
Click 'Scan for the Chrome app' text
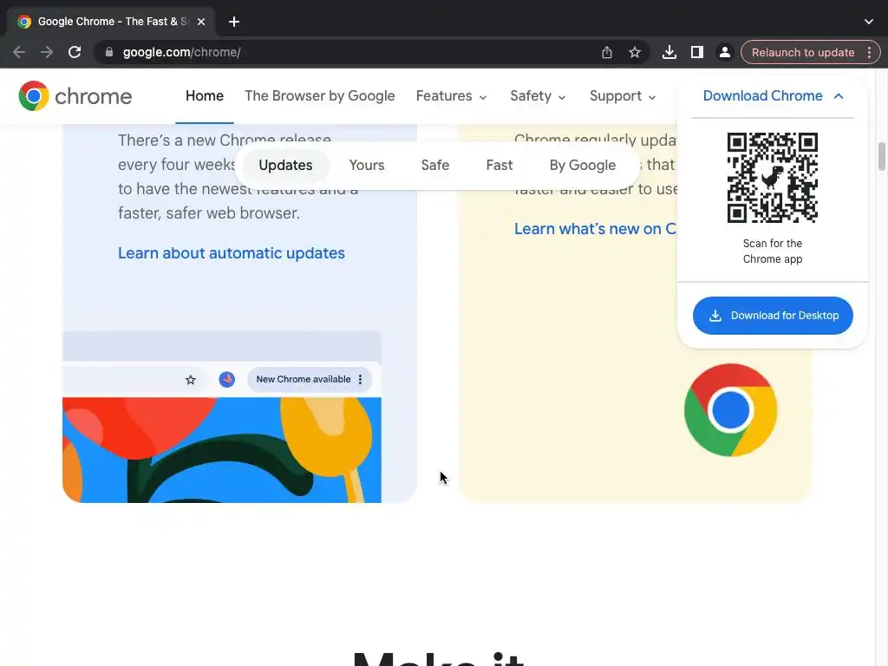tap(773, 251)
